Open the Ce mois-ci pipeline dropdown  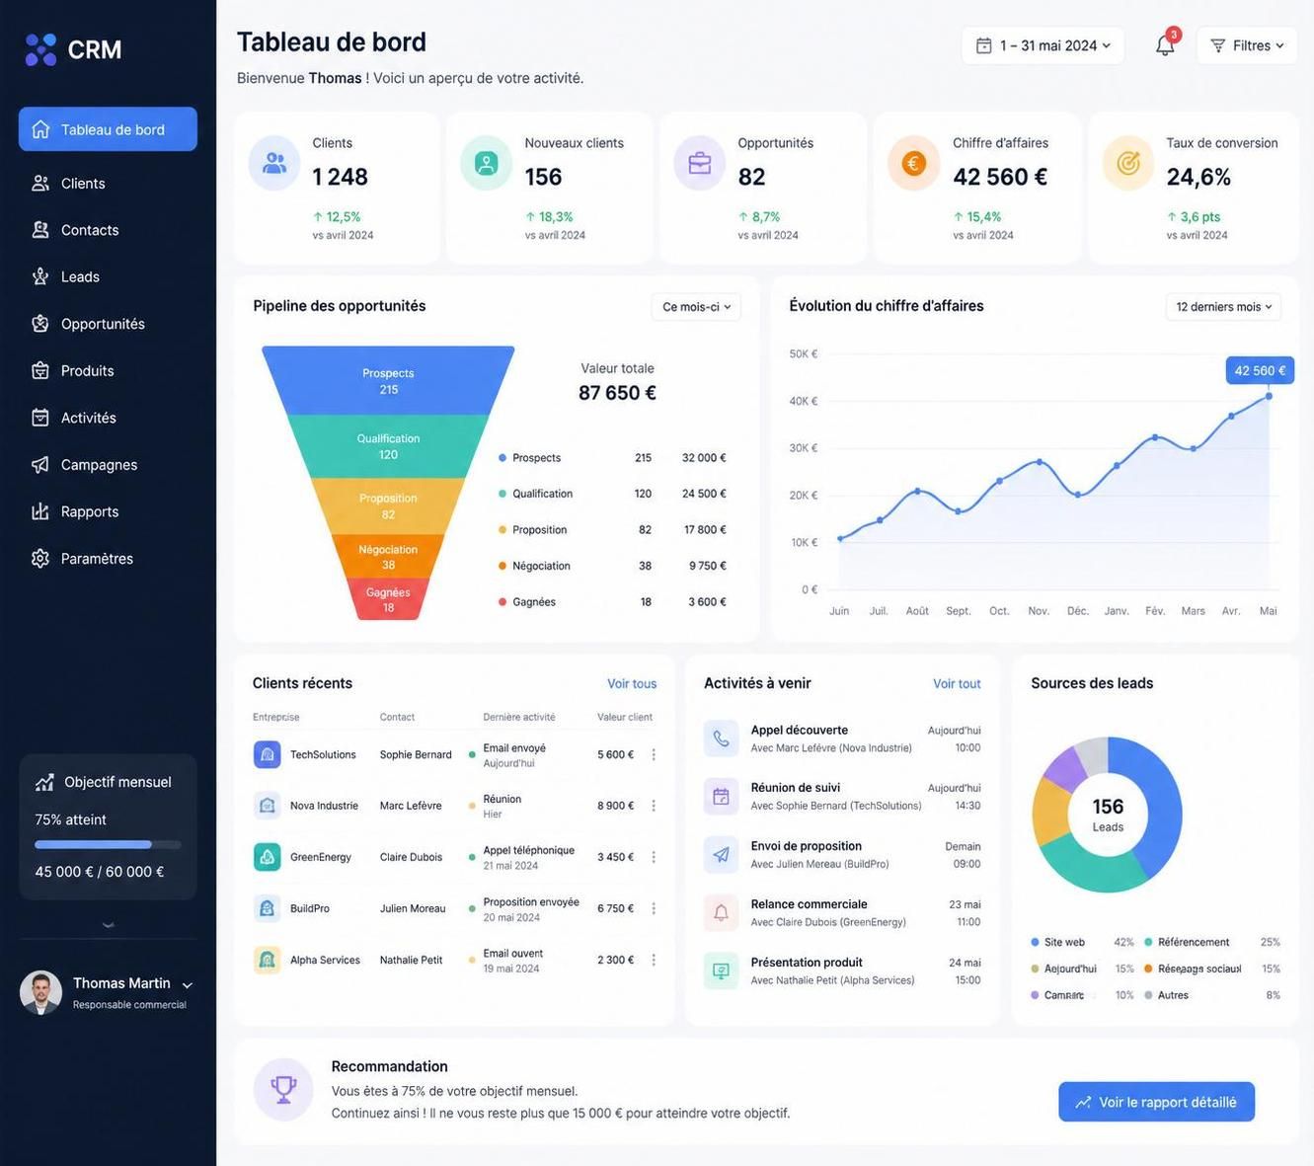tap(696, 307)
